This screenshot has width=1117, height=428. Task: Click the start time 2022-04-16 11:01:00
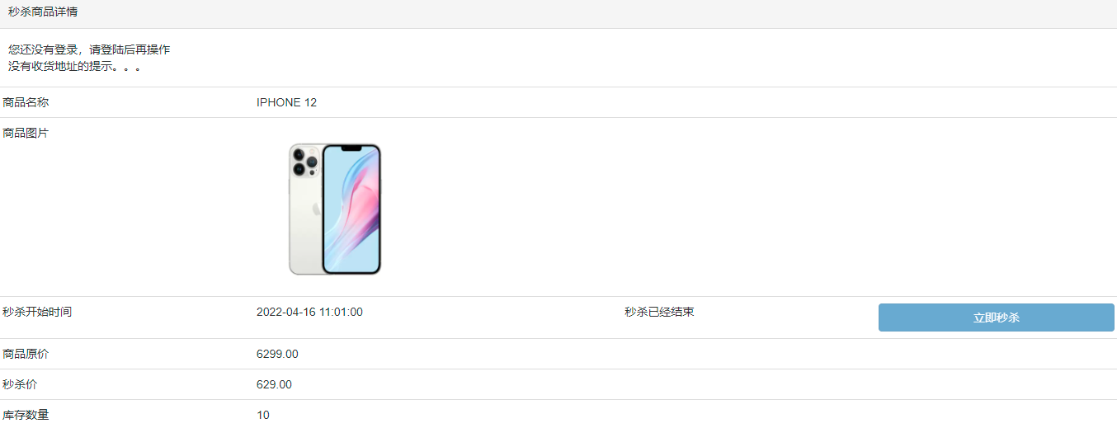[x=309, y=312]
